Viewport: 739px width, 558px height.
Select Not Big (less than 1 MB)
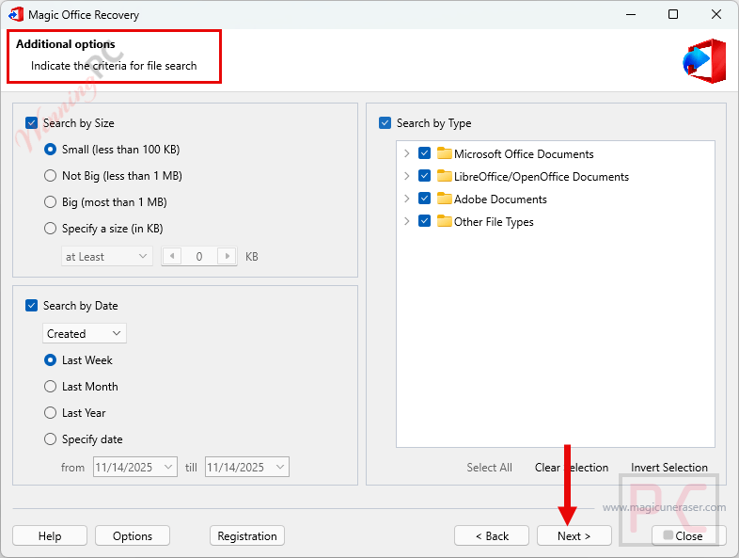[x=50, y=176]
